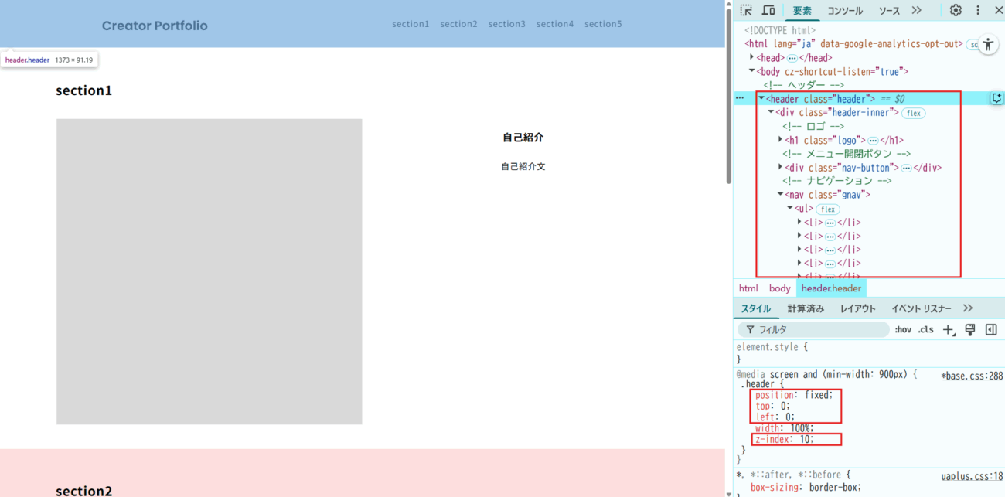Open DevTools settings gear
1005x497 pixels.
pyautogui.click(x=956, y=10)
